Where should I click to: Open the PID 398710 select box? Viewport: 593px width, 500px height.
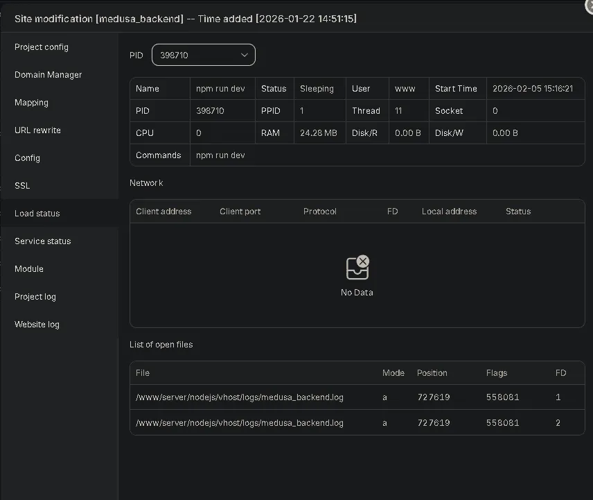click(x=204, y=55)
